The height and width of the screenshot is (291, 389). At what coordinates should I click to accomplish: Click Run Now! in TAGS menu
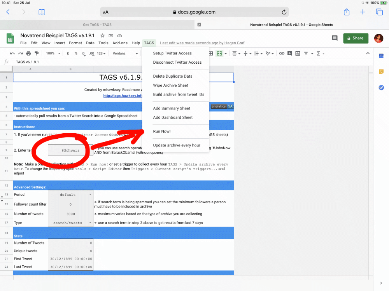175,131
